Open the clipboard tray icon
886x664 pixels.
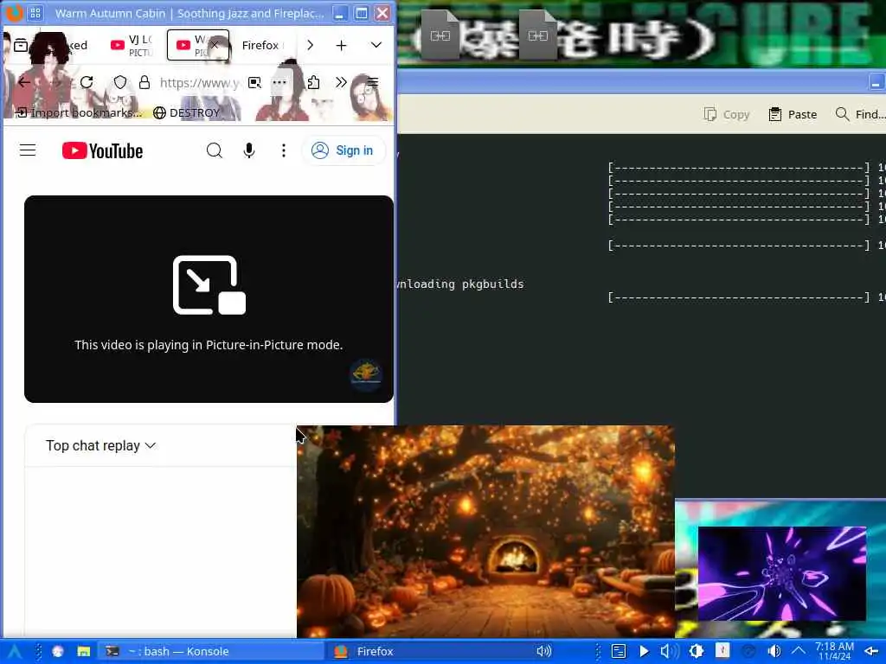click(x=619, y=652)
